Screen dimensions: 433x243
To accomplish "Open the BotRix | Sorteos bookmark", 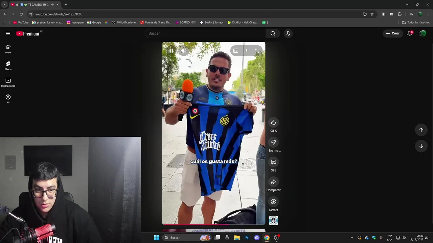I will tap(212, 23).
